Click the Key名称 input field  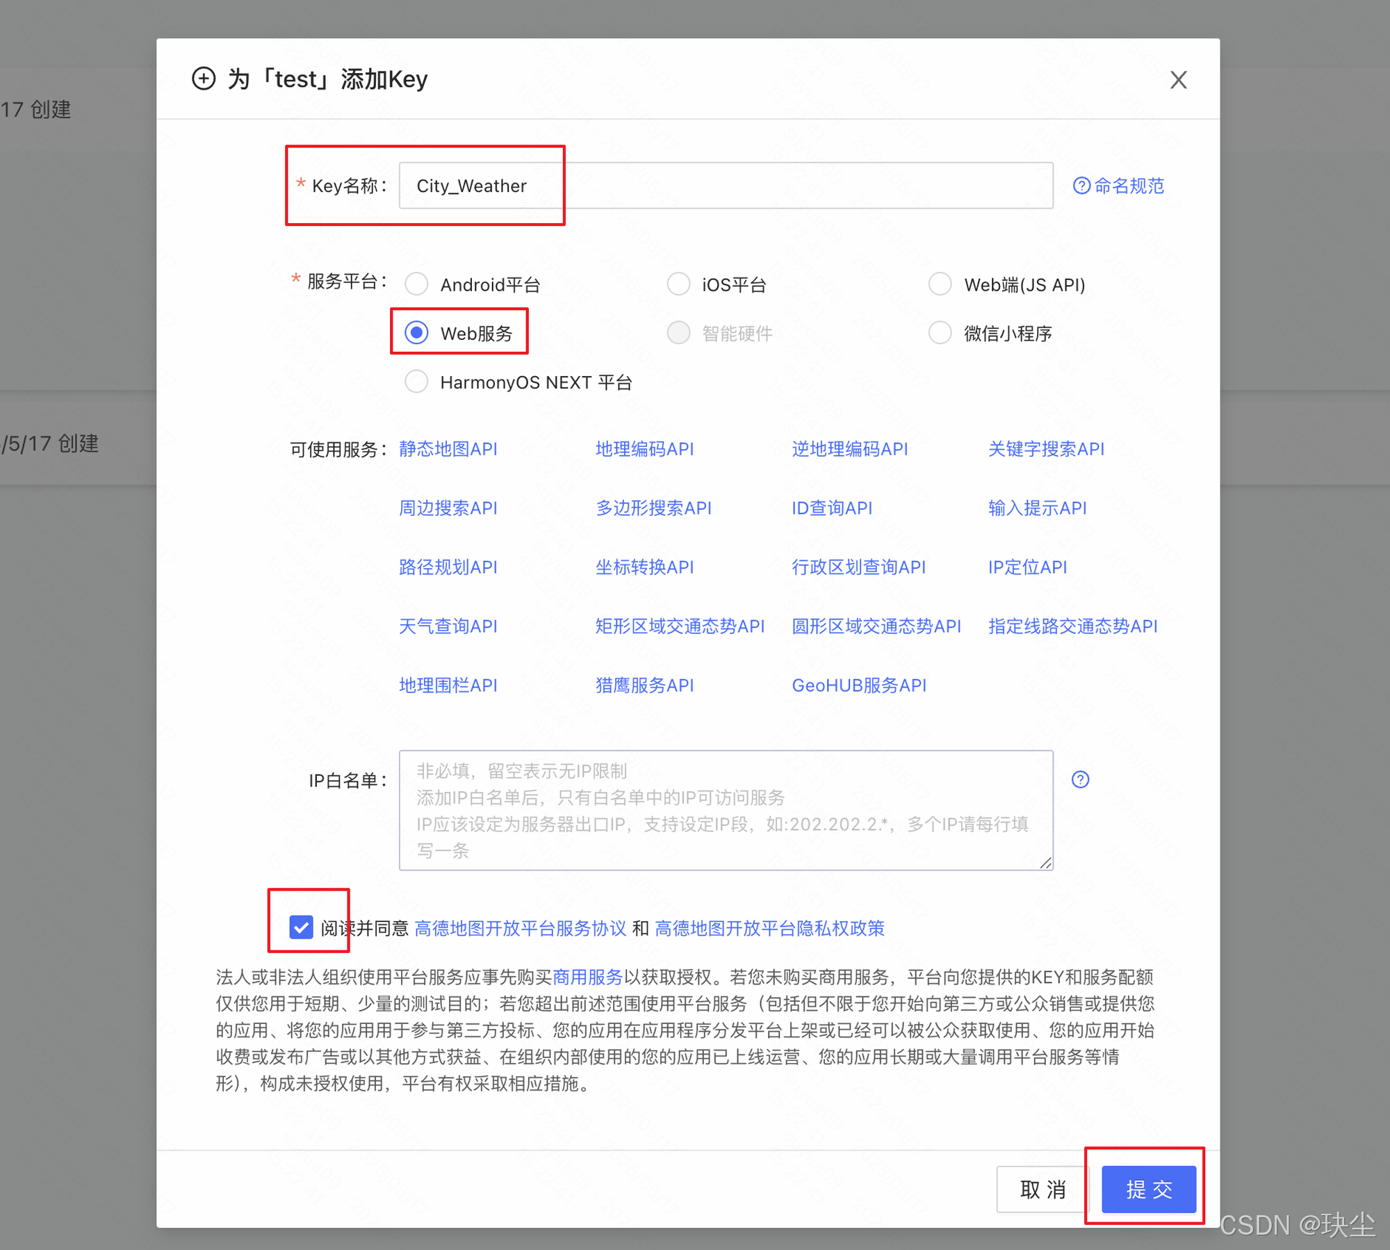[726, 186]
